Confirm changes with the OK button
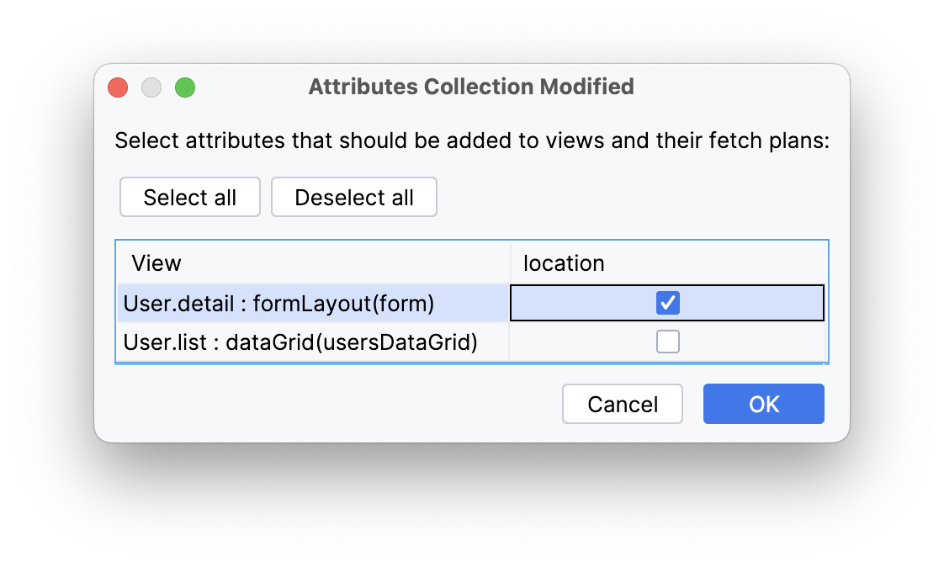Image resolution: width=944 pixels, height=567 pixels. click(x=764, y=404)
